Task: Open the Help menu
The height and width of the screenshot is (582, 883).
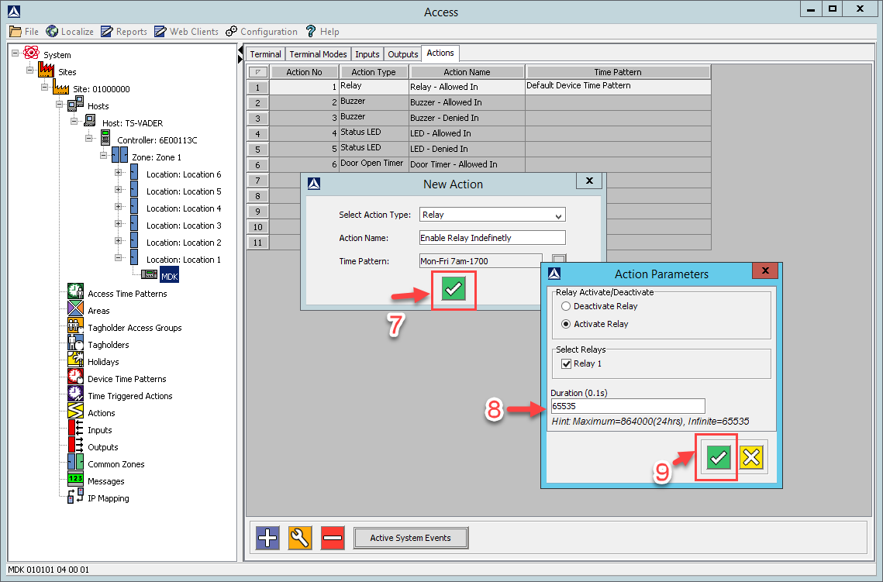Action: point(323,32)
